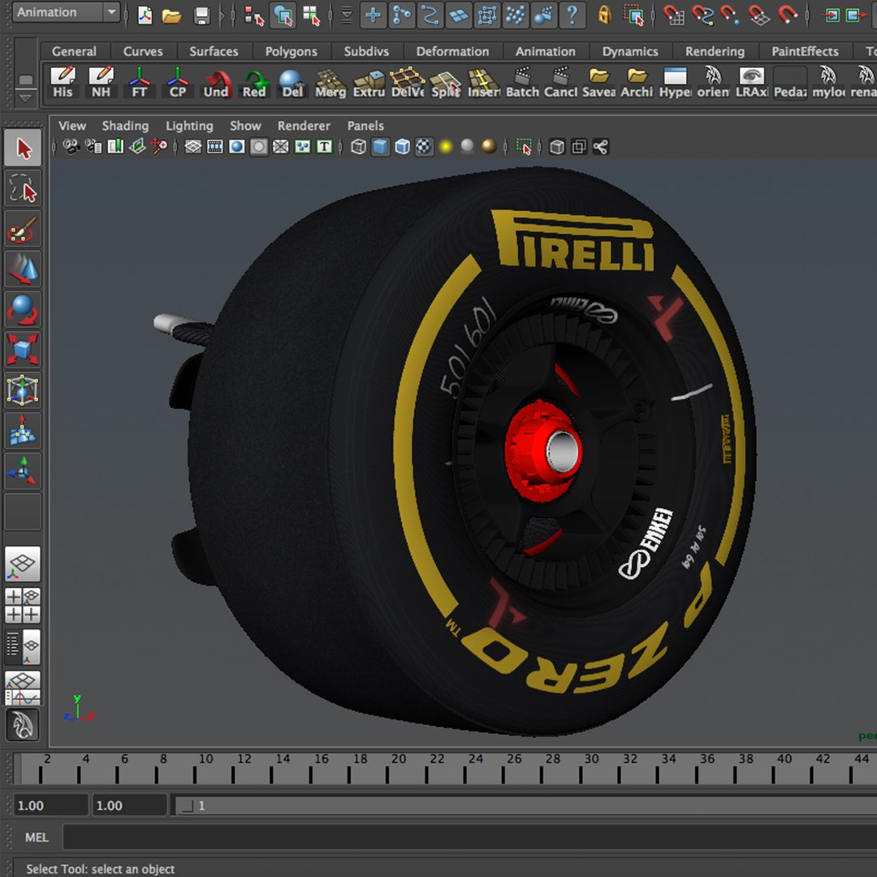The width and height of the screenshot is (877, 877).
Task: Open the Animation menu set dropdown
Action: (x=66, y=11)
